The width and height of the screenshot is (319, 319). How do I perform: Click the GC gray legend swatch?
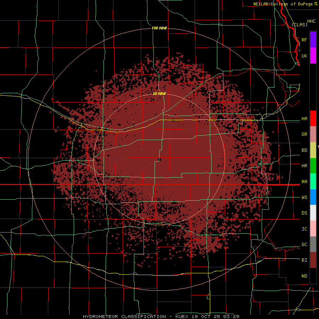[x=313, y=244]
